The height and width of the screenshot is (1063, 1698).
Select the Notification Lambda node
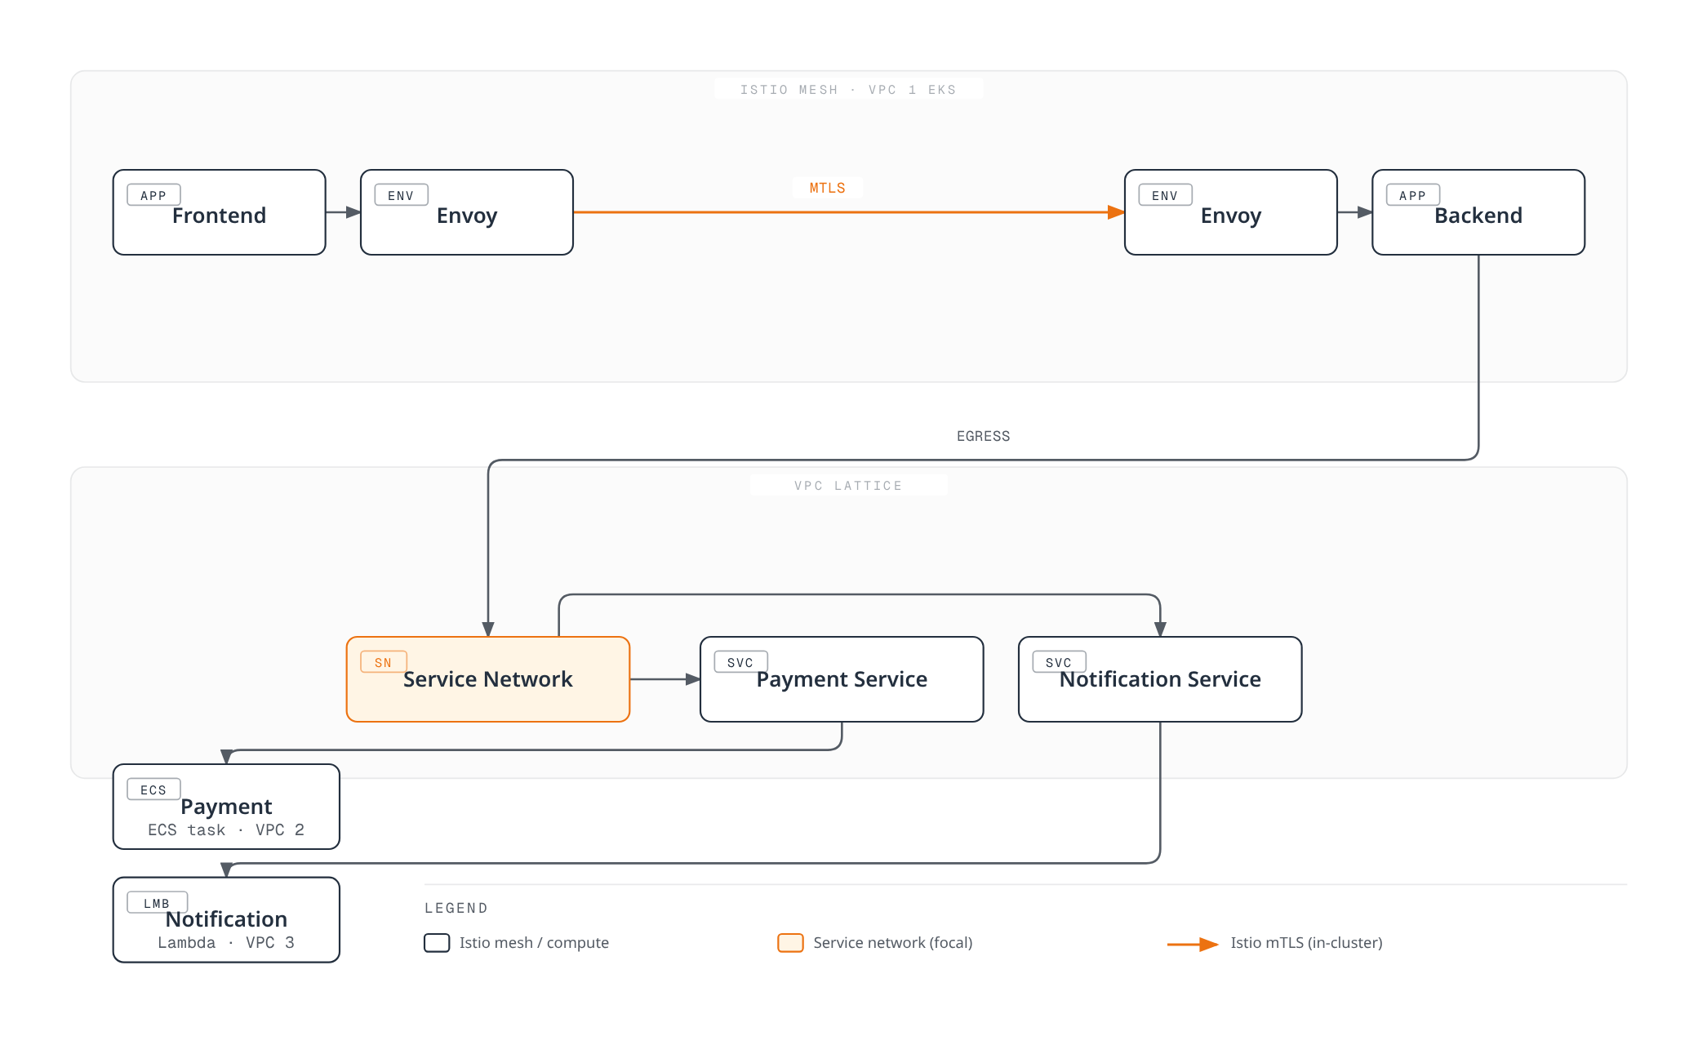tap(226, 919)
